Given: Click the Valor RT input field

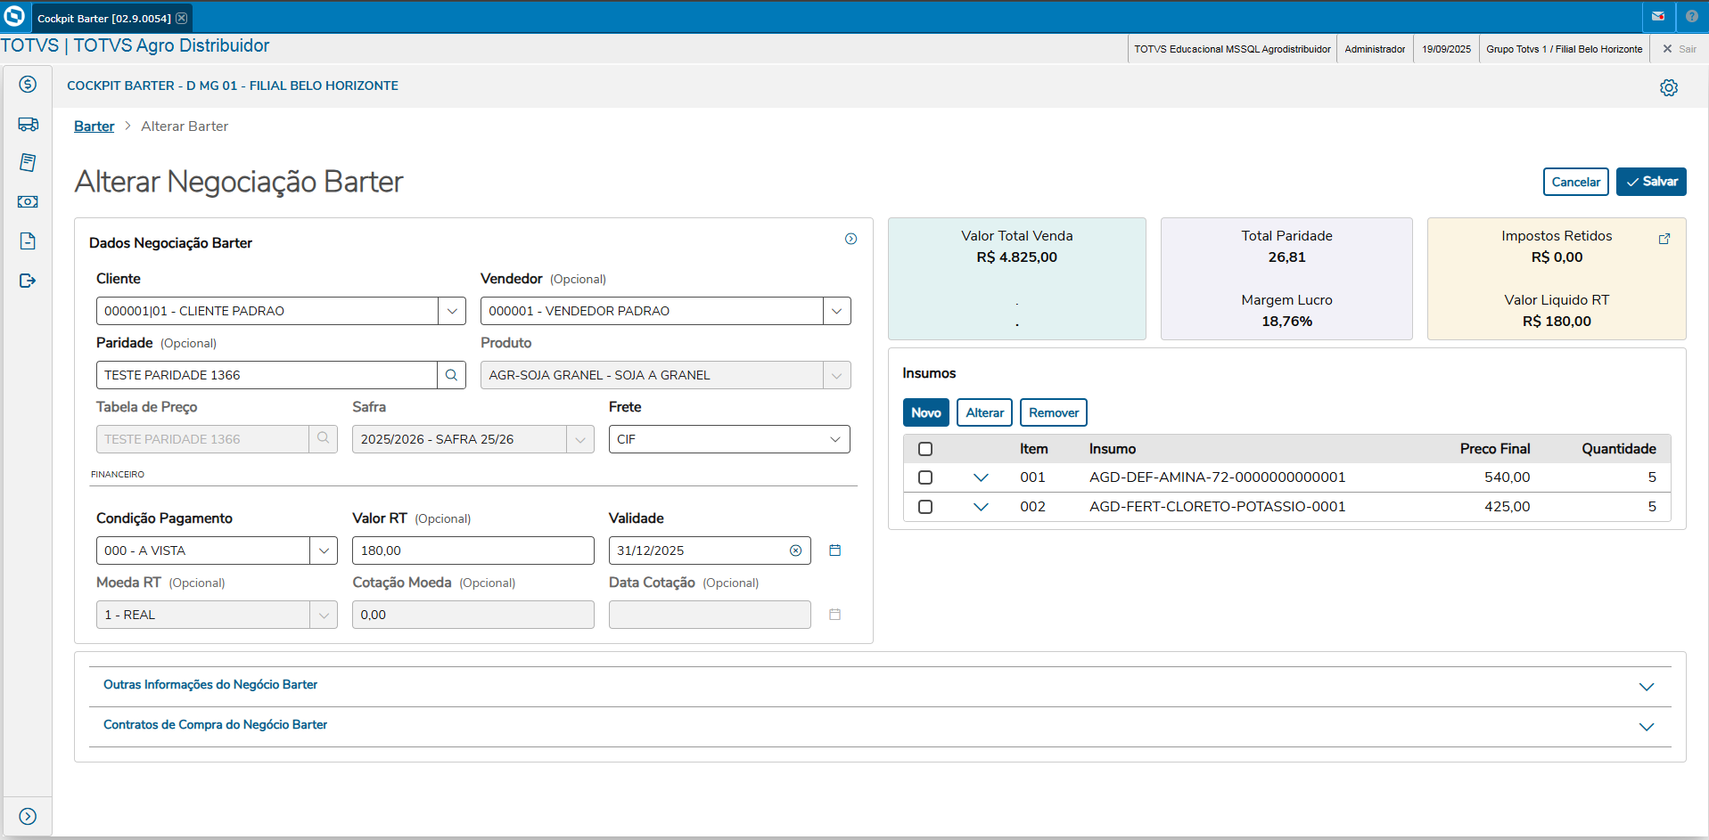Looking at the screenshot, I should (x=472, y=550).
